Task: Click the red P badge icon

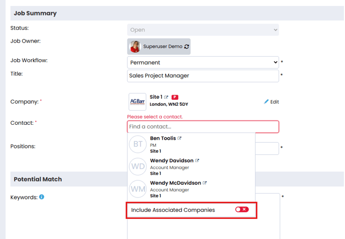Action: pyautogui.click(x=175, y=97)
